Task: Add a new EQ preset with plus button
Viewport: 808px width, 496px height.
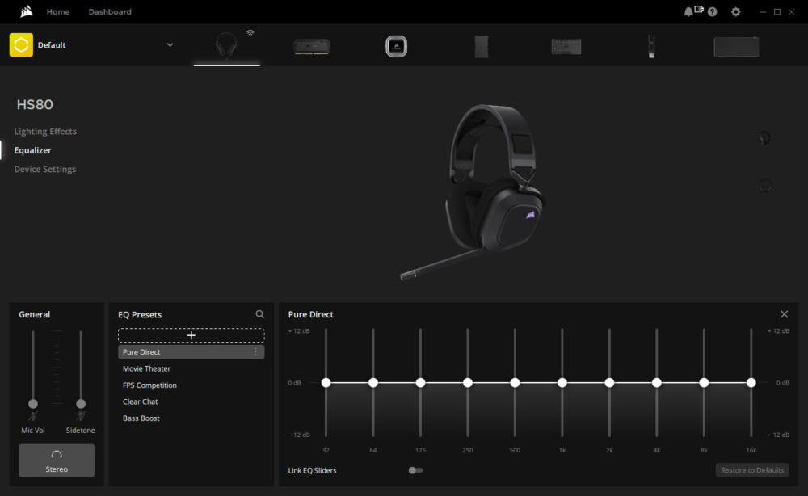Action: coord(191,335)
